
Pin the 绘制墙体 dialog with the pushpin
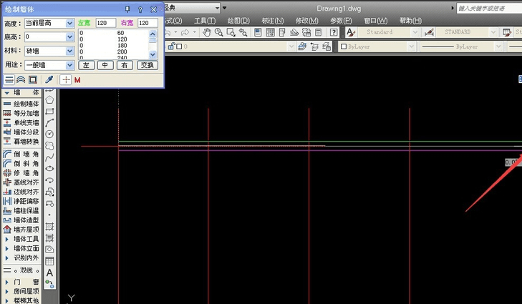127,9
